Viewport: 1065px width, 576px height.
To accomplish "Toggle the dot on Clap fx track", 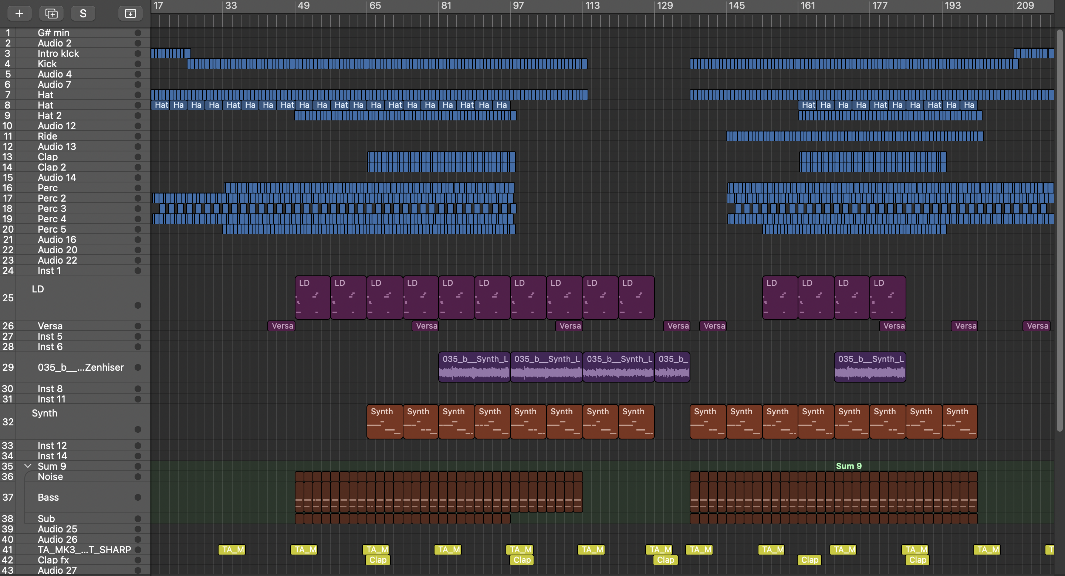I will [138, 559].
